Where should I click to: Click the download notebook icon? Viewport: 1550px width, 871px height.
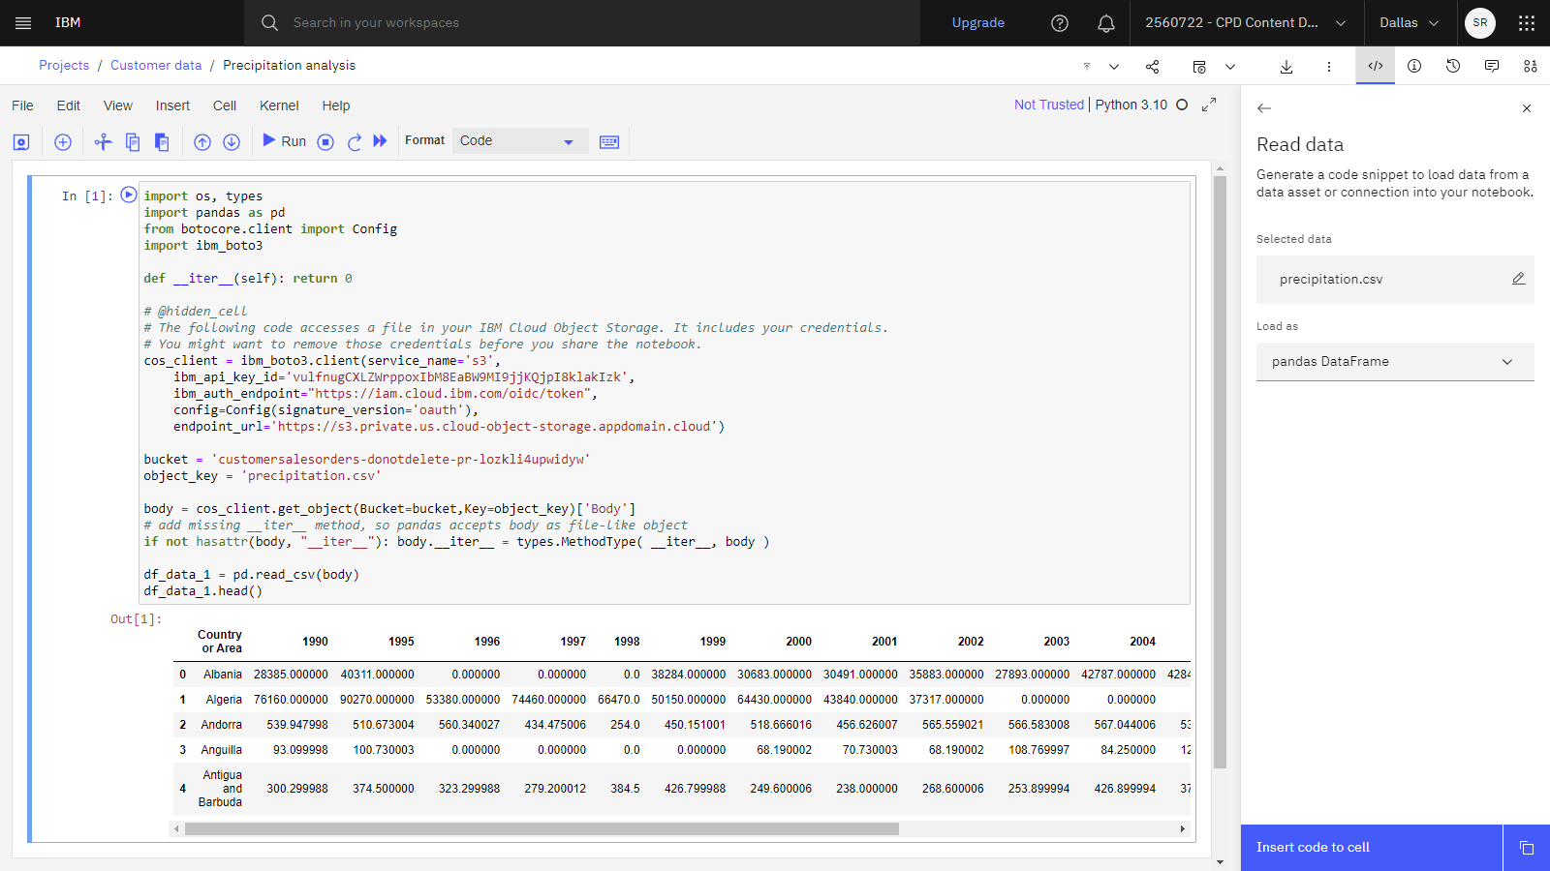(x=1286, y=66)
